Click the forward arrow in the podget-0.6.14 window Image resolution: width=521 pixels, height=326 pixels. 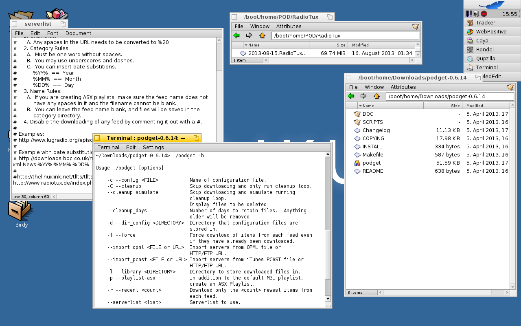pos(363,97)
